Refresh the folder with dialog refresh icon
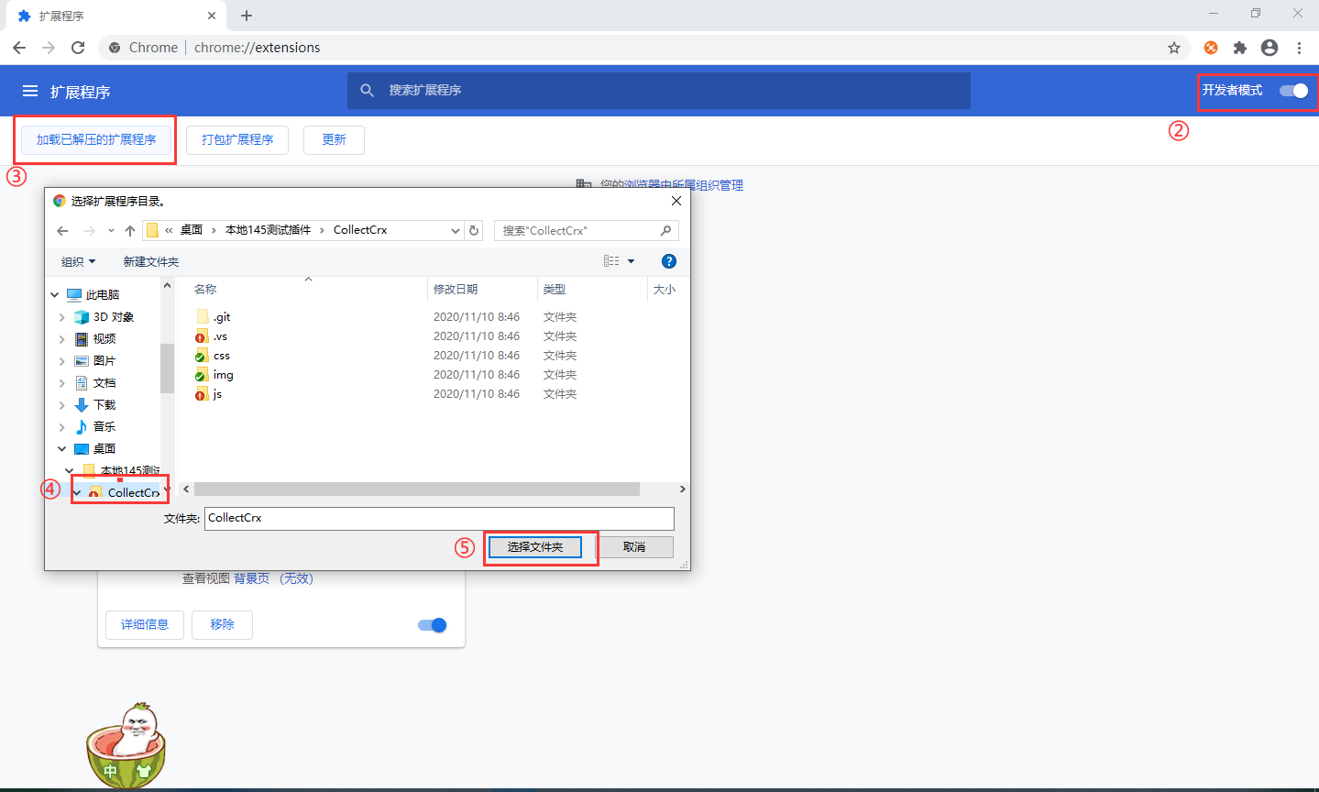 coord(474,231)
